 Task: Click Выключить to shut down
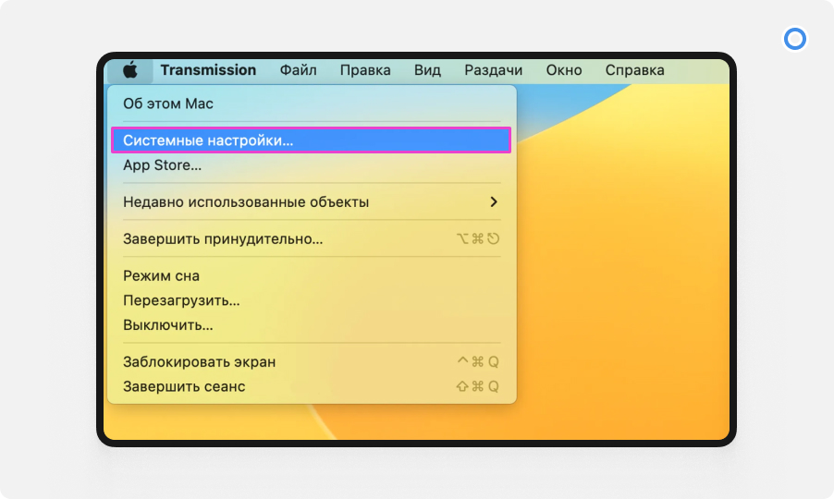pyautogui.click(x=168, y=325)
